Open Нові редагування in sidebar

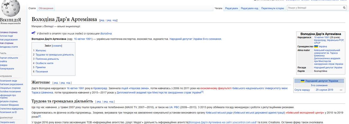[x=9, y=40]
